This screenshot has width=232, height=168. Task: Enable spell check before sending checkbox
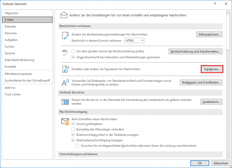coord(73,51)
